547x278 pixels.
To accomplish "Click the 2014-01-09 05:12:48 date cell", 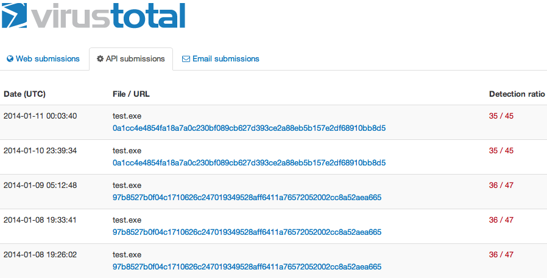I will (40, 186).
